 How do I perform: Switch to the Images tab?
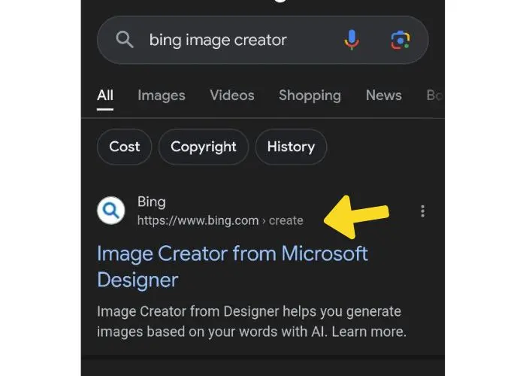point(162,96)
